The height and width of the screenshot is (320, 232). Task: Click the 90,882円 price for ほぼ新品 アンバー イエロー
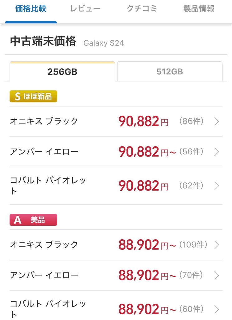pyautogui.click(x=143, y=152)
